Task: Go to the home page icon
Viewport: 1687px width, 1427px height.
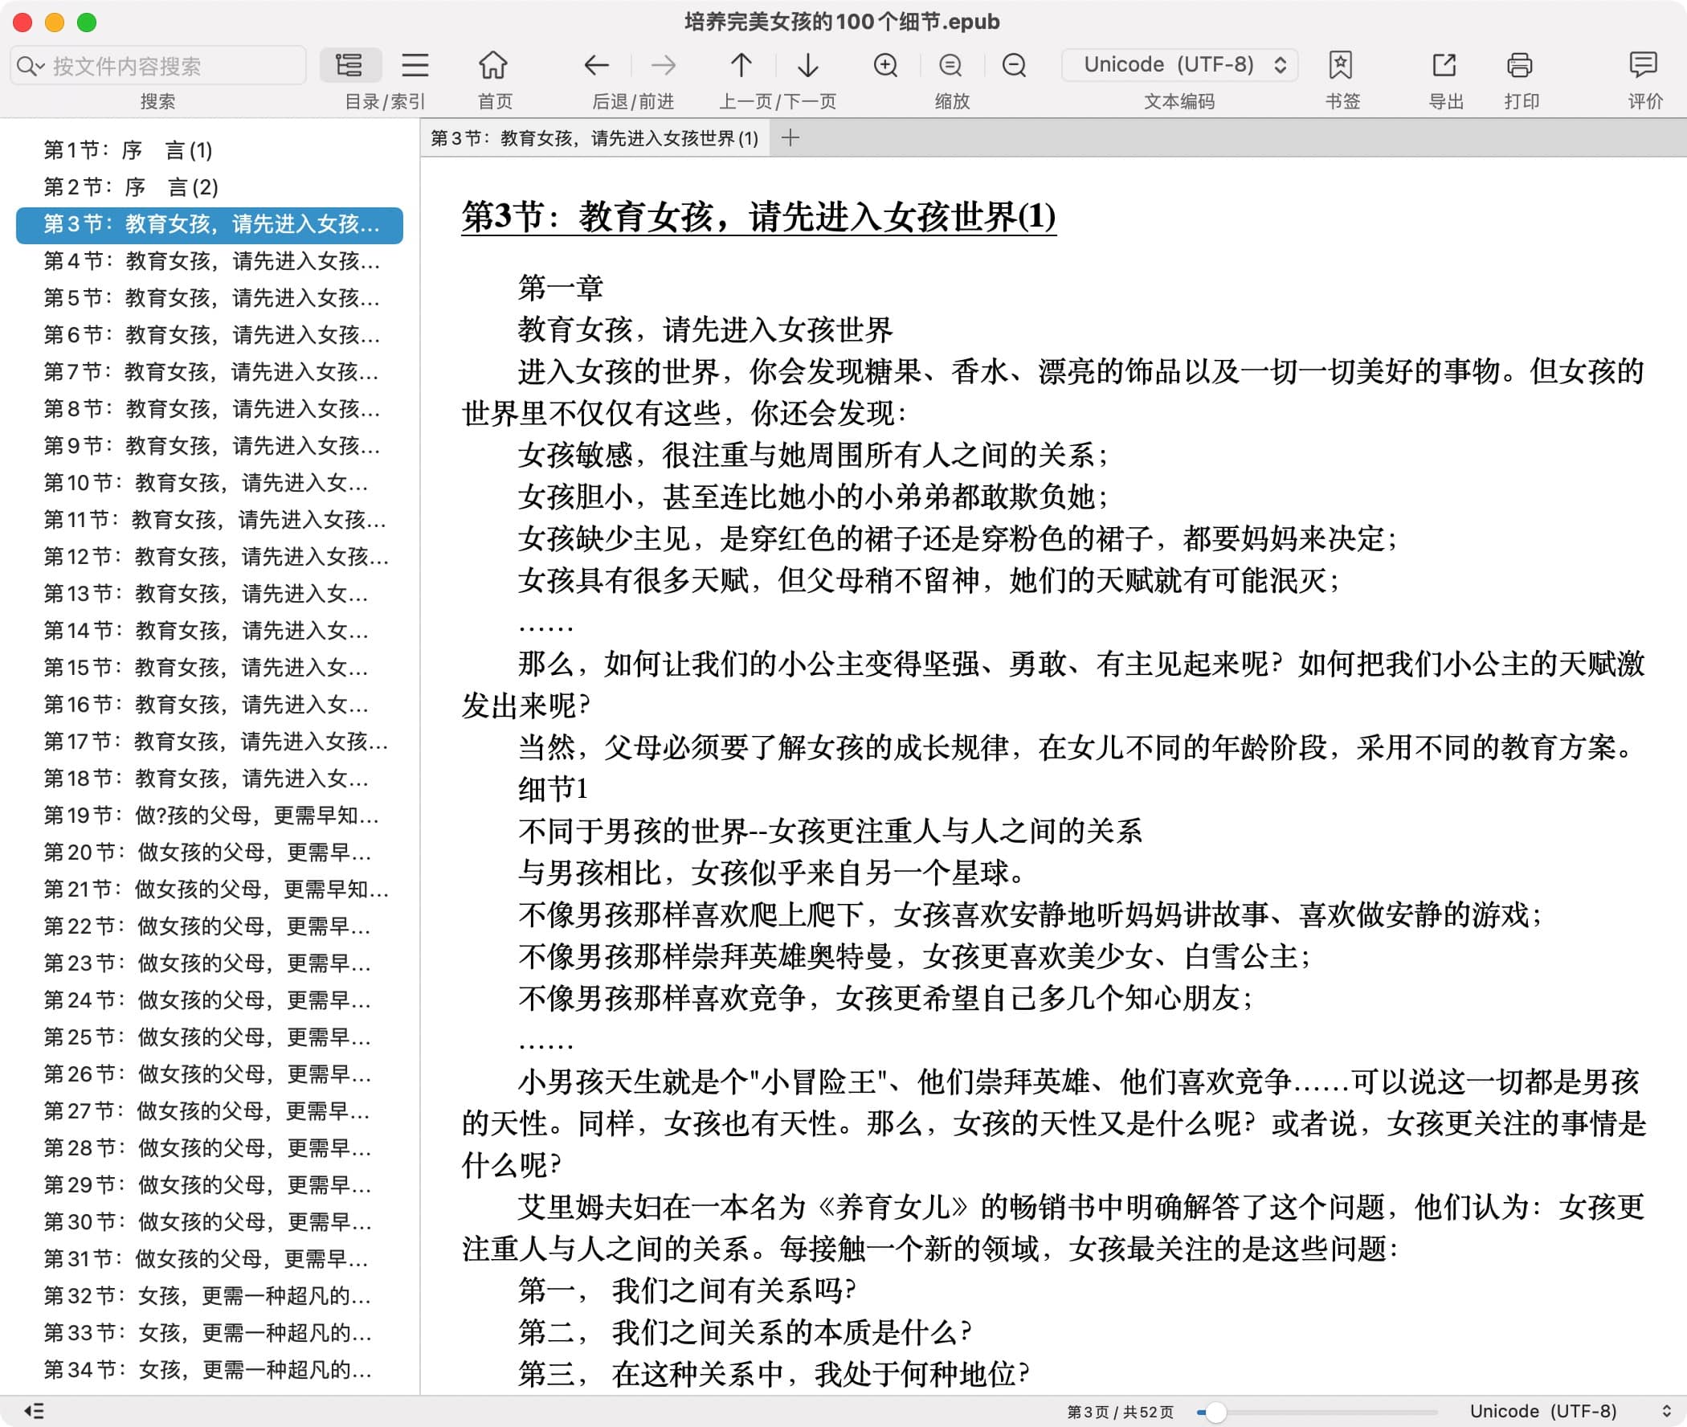Action: tap(492, 65)
